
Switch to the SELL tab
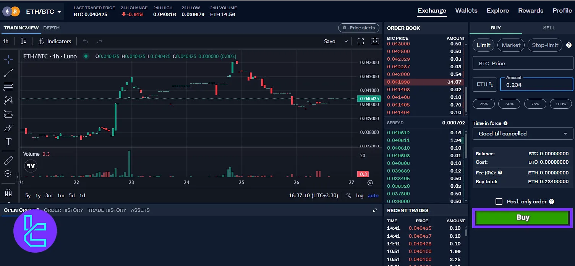[x=549, y=28]
